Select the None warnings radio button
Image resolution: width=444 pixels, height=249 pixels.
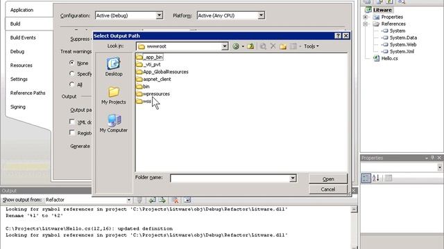coord(72,63)
